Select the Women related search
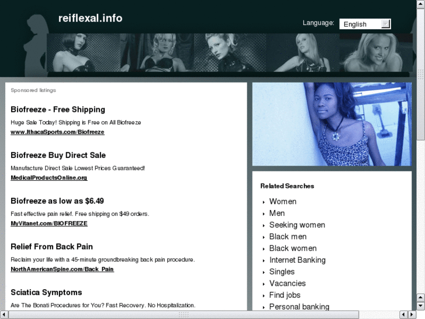Screen dimensions: 425x319 pyautogui.click(x=283, y=201)
